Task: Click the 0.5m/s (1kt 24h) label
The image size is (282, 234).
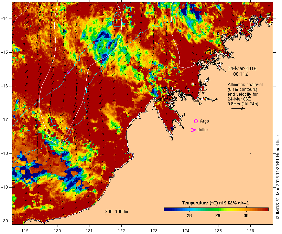Action: click(243, 104)
